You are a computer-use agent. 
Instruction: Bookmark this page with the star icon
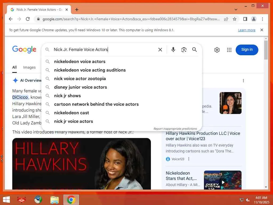pos(235,19)
